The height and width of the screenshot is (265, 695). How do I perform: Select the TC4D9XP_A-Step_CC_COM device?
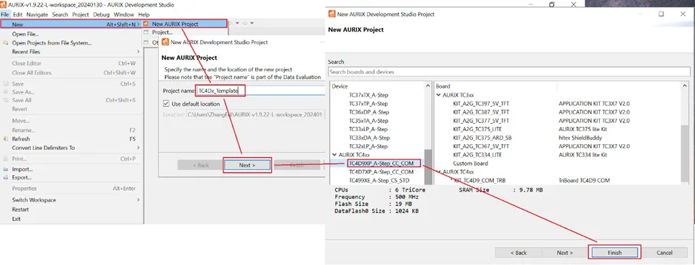(381, 163)
